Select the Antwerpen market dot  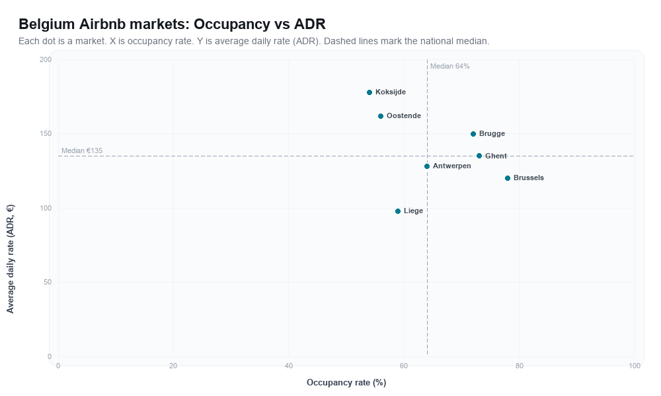[x=427, y=166]
